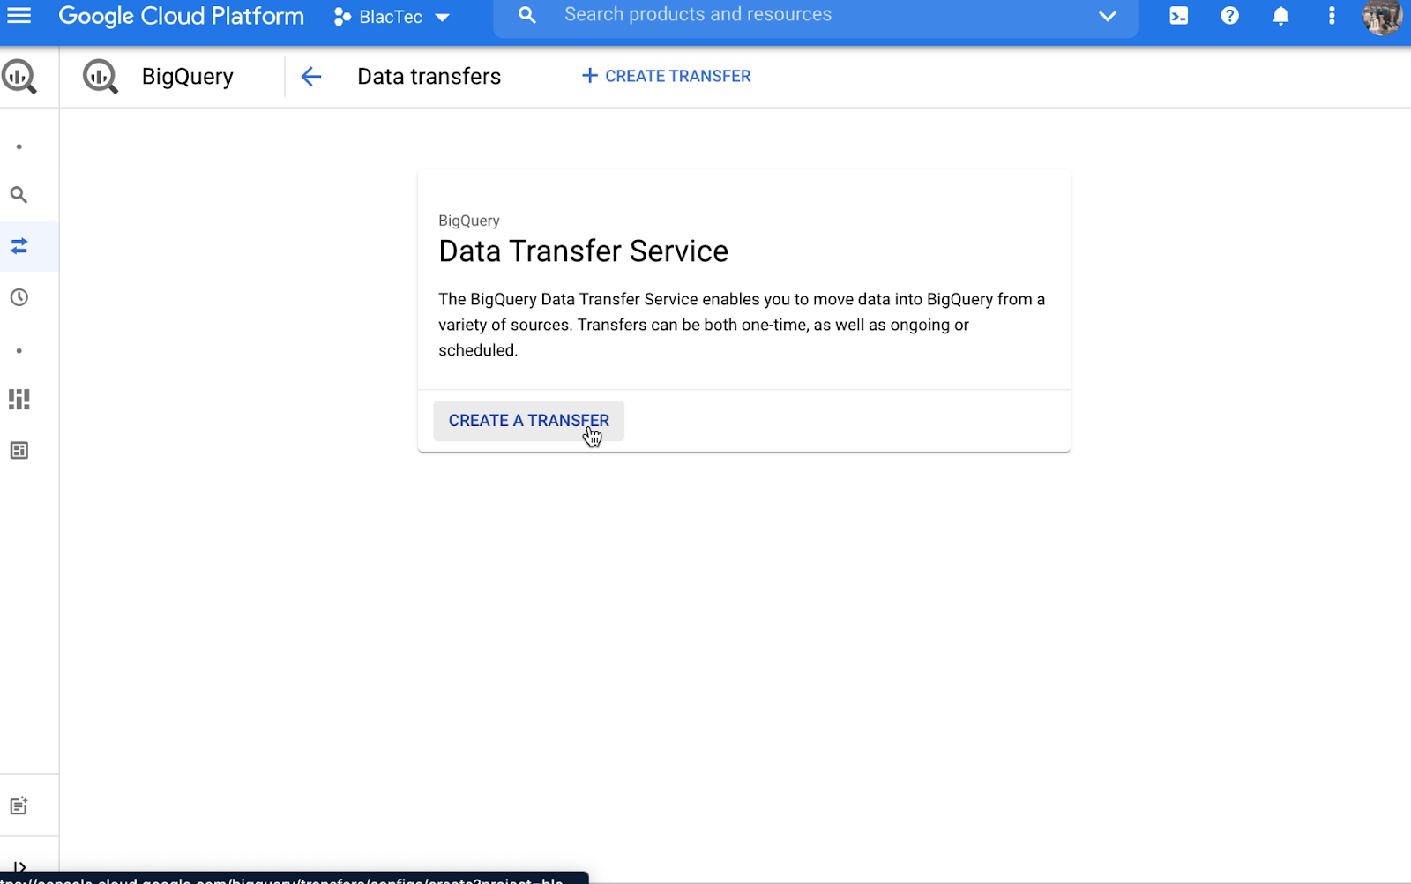Open notifications bell icon
1411x884 pixels.
click(1280, 16)
